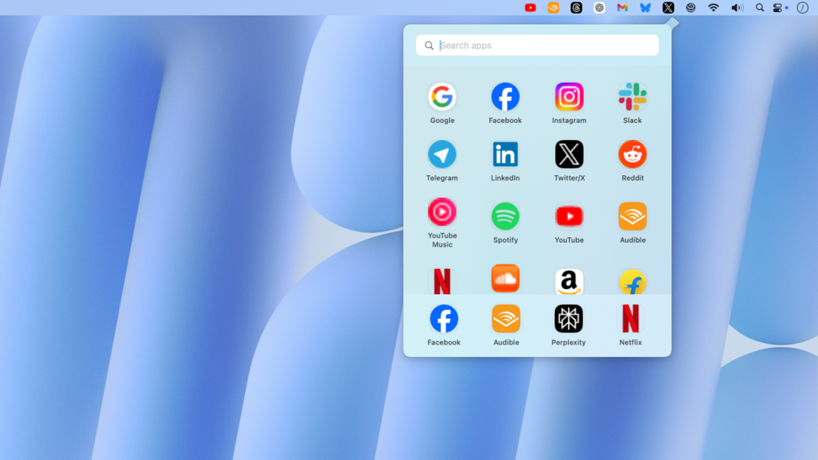
Task: Open the Netflix icon in the partially visible row
Action: [442, 282]
